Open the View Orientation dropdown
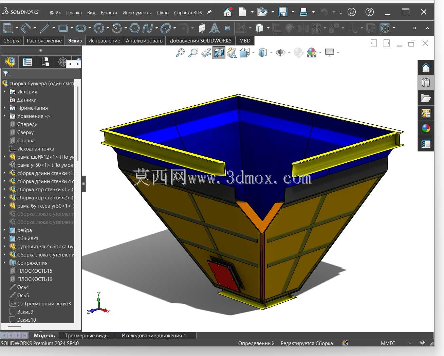This screenshot has height=356, width=444. tap(253, 53)
